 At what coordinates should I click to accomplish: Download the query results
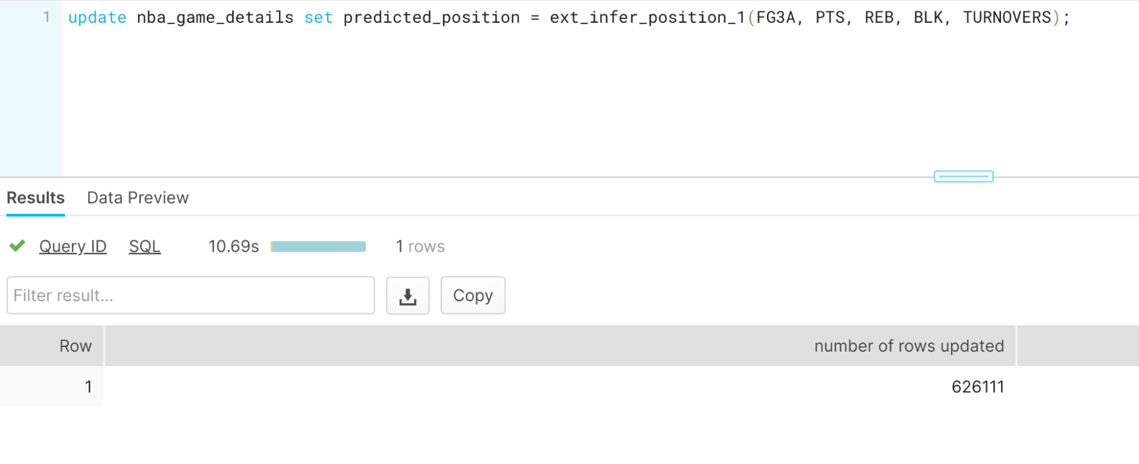tap(407, 295)
